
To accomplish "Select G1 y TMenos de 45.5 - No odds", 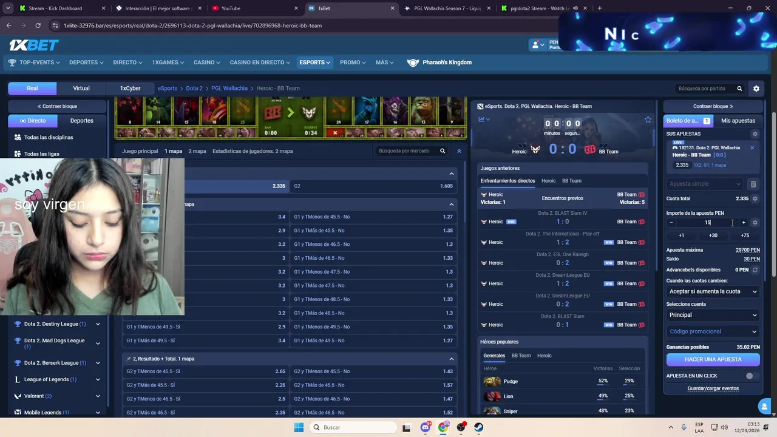I will pyautogui.click(x=373, y=217).
